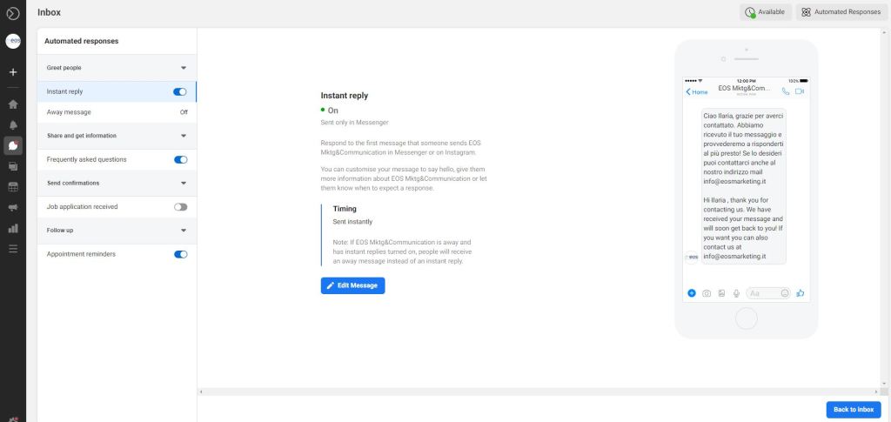Turn off the Instant reply toggle
Viewport: 891px width, 422px height.
pos(180,91)
